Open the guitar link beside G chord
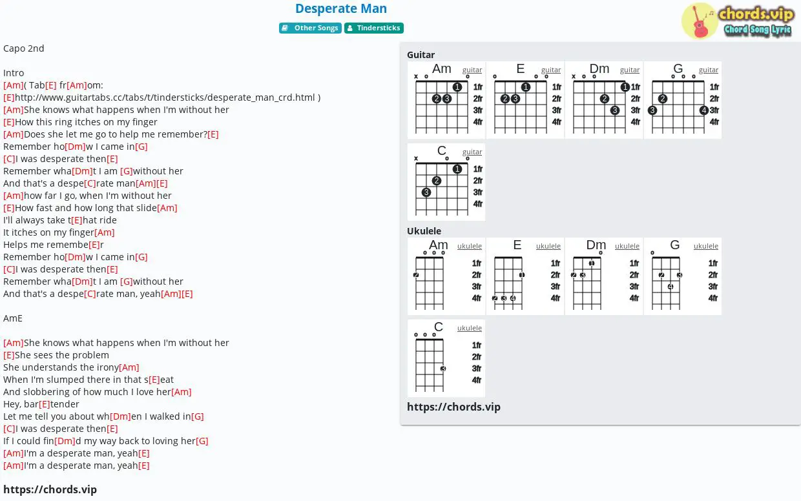 coord(709,70)
